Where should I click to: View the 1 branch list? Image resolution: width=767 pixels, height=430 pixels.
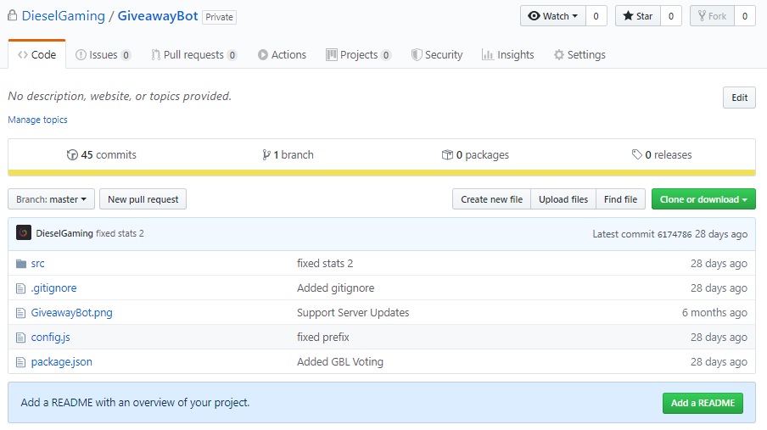point(288,155)
